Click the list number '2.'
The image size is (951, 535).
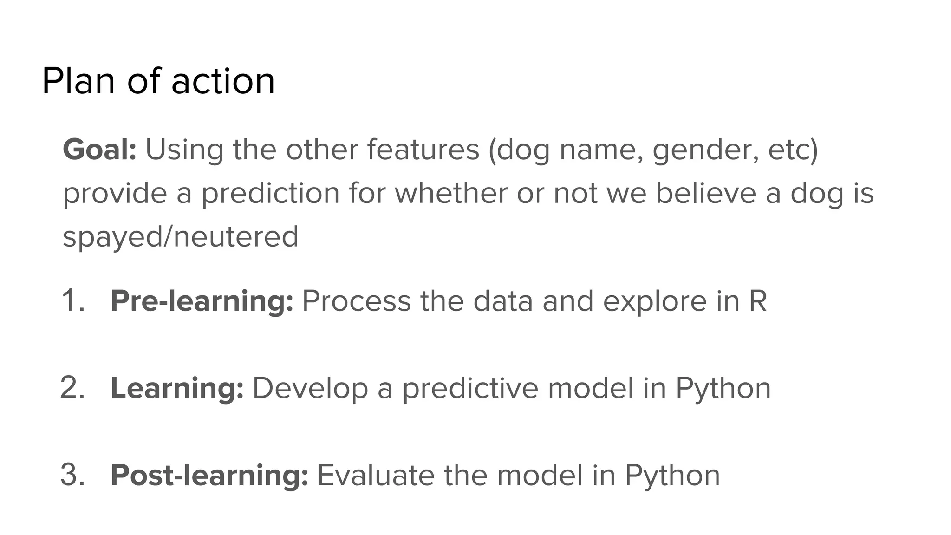pos(73,388)
